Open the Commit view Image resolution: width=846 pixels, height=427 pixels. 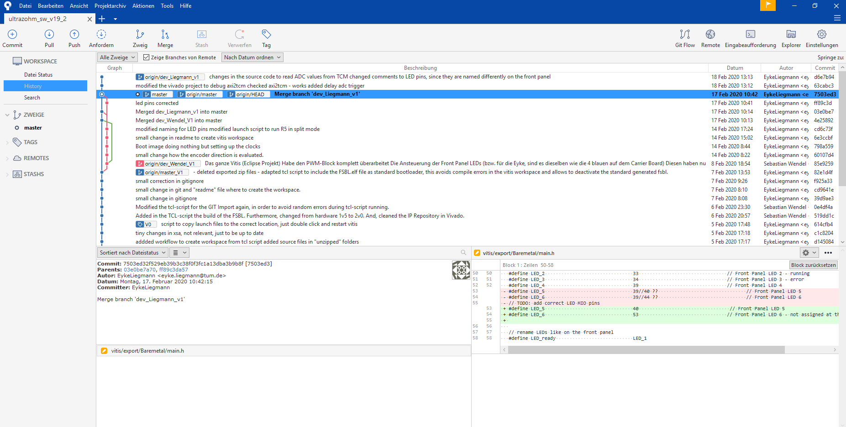tap(12, 38)
